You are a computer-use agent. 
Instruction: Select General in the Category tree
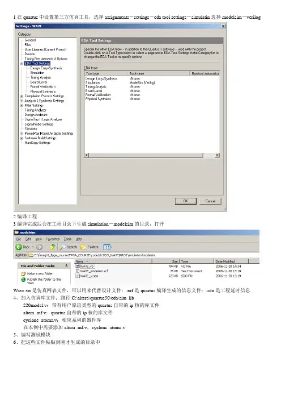[30, 40]
